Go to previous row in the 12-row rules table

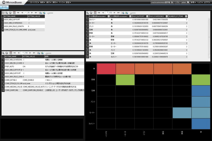103,13
